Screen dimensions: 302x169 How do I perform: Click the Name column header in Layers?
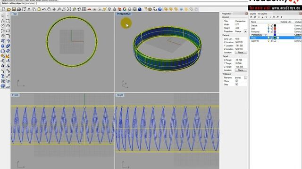[x=253, y=22]
